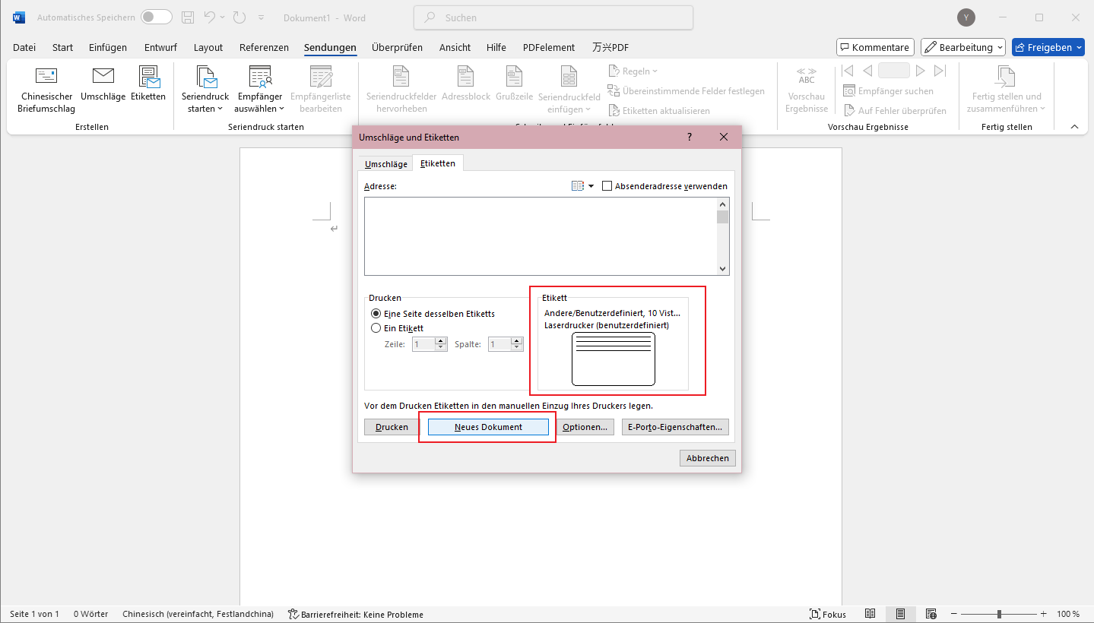Toggle Automatisches Speichern switch
The height and width of the screenshot is (623, 1094).
tap(156, 17)
